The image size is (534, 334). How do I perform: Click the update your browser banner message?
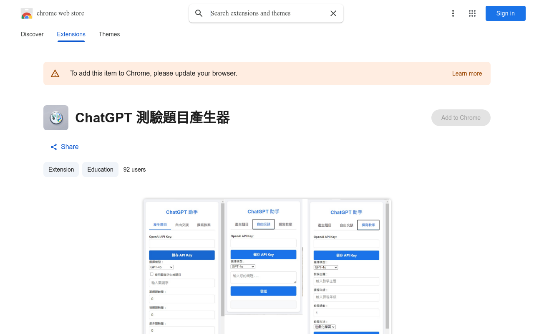[x=154, y=73]
